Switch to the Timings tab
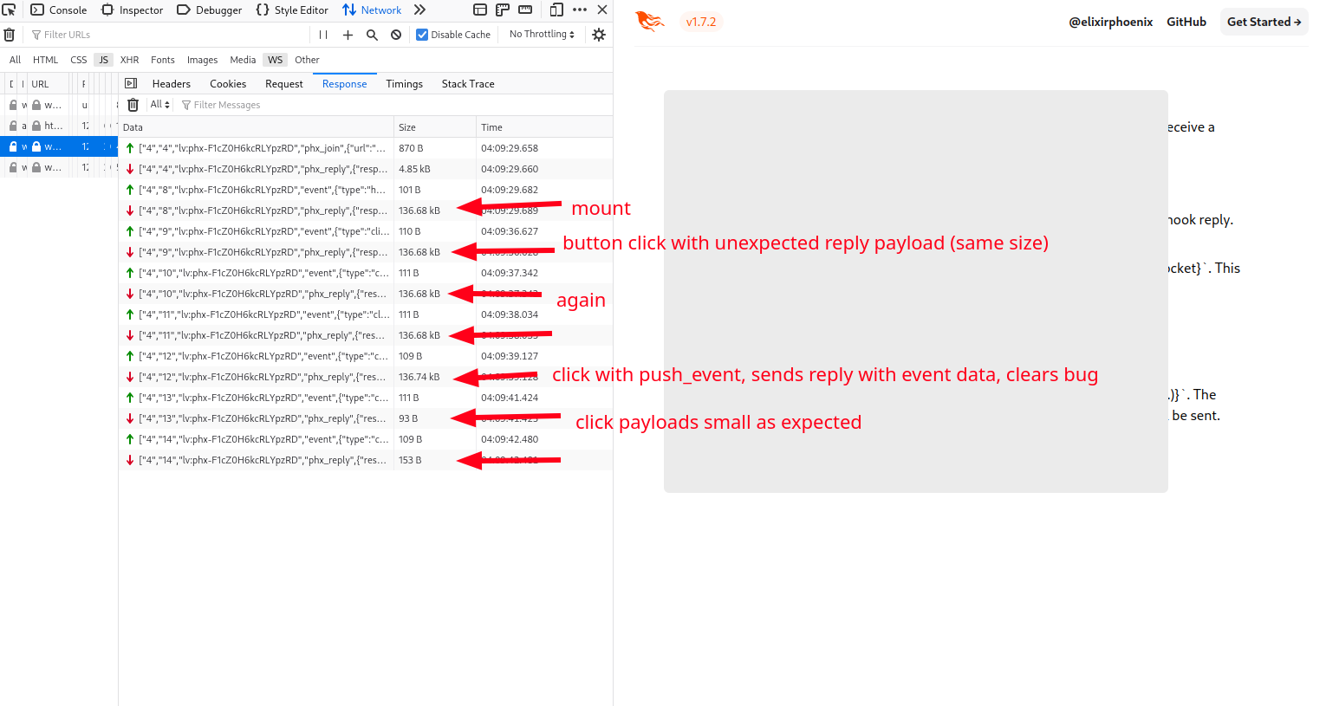This screenshot has height=706, width=1326. 404,83
